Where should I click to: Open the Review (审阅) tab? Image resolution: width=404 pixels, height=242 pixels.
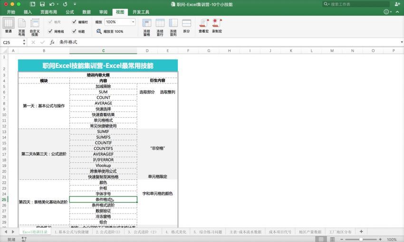coord(103,12)
